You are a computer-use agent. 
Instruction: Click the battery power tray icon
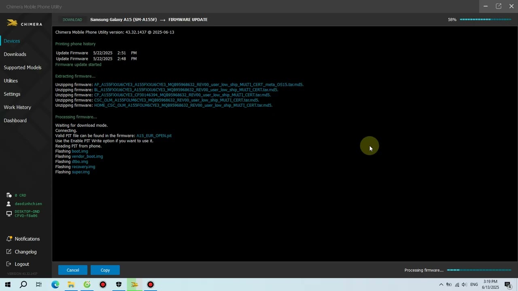[x=449, y=285]
